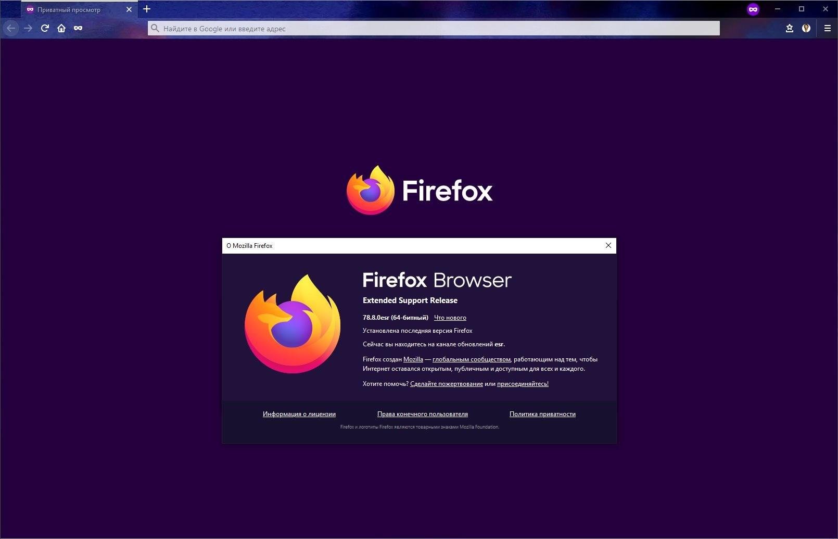Image resolution: width=838 pixels, height=539 pixels.
Task: Open the глобальным сообществом link
Action: click(x=471, y=359)
